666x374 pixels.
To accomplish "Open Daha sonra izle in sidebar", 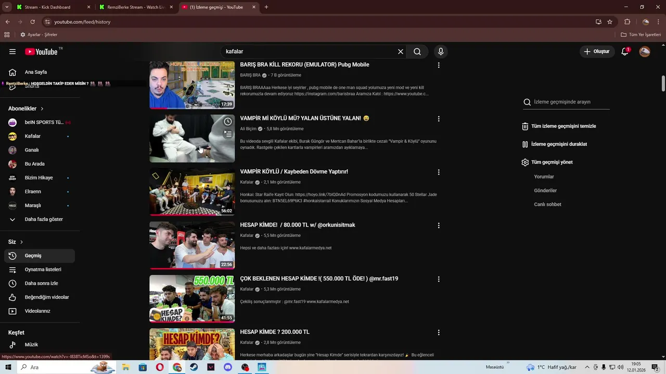I will click(x=40, y=283).
